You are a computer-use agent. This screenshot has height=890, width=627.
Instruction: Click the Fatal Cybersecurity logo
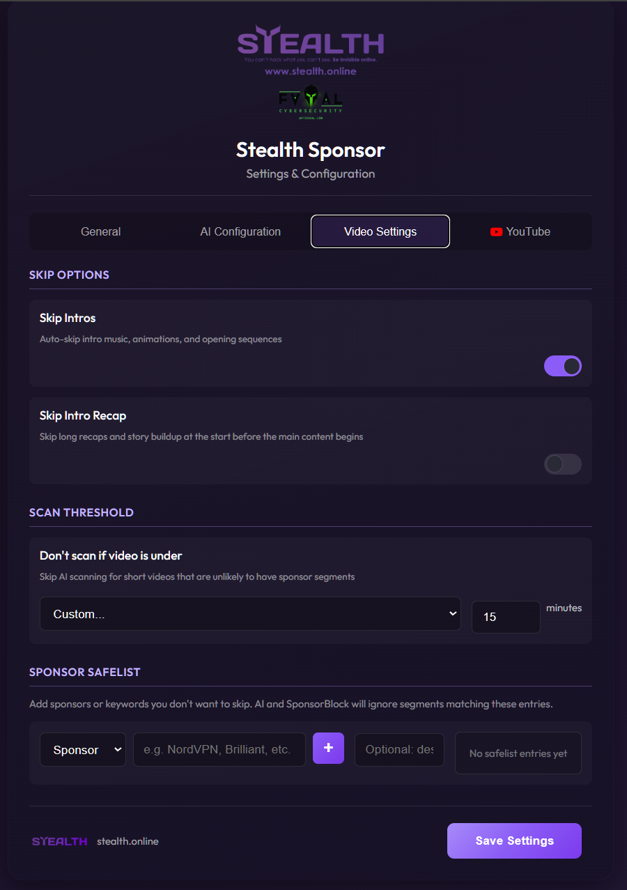310,103
